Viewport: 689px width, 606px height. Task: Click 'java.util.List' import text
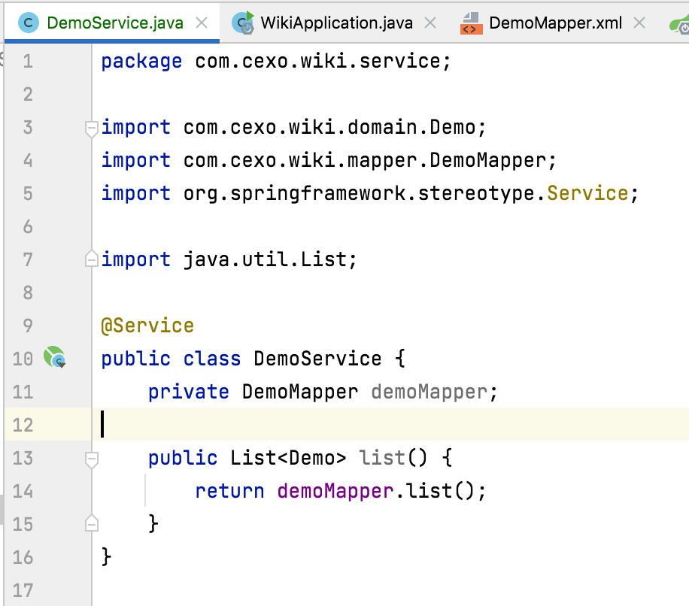pos(265,259)
